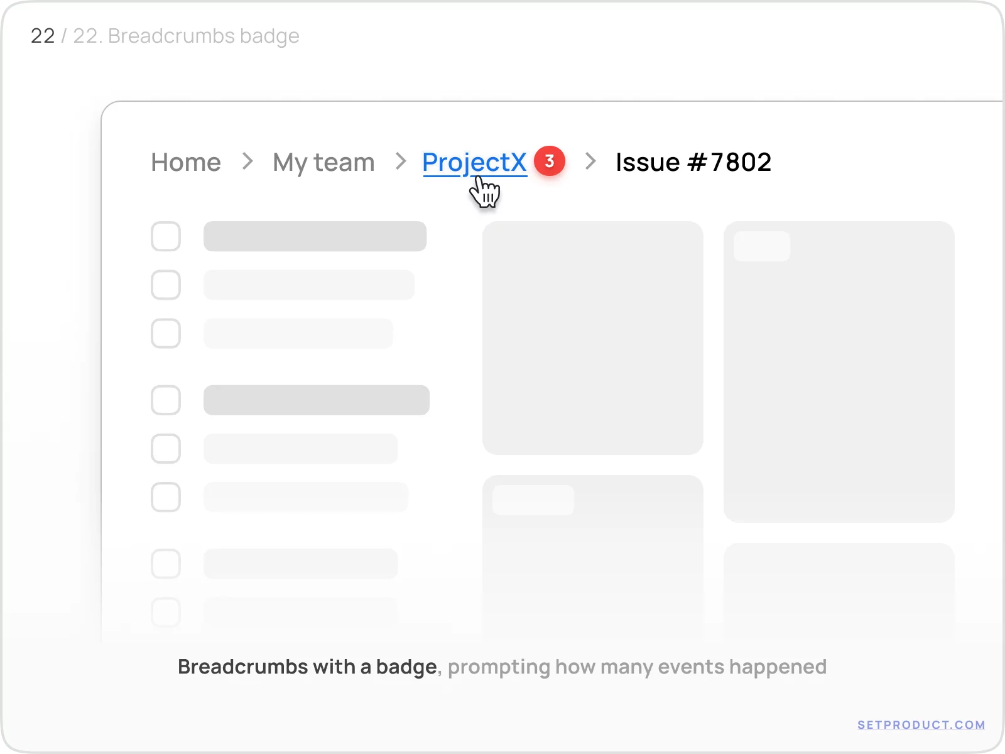Click the chevron after Home breadcrumb
This screenshot has width=1005, height=754.
pyautogui.click(x=247, y=161)
